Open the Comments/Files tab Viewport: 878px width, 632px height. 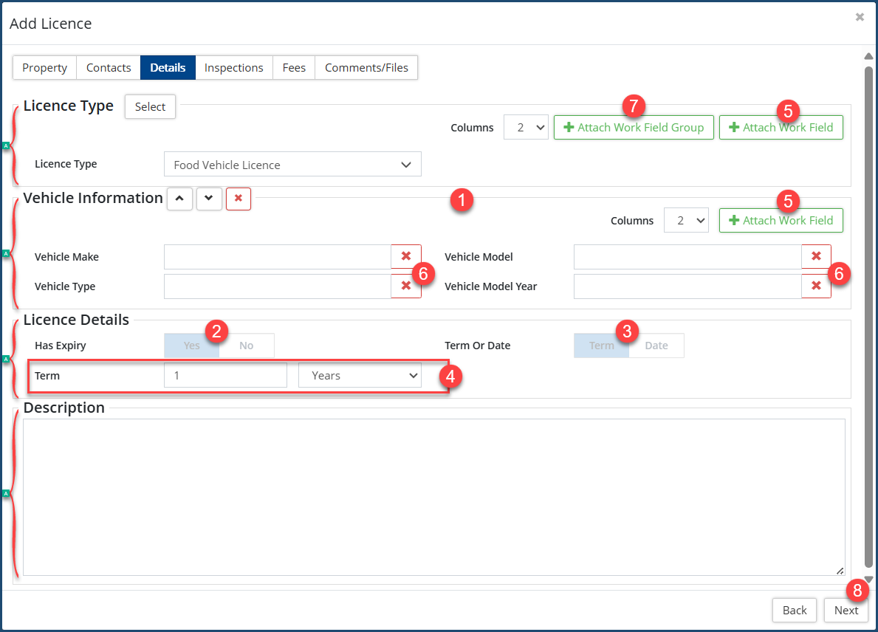(366, 68)
